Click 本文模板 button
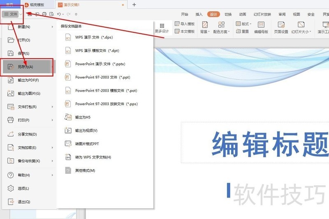329x219 pixels. point(185,32)
